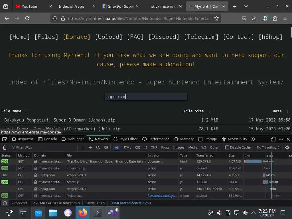
Task: Switch to the Performance devtools tab
Action: click(156, 139)
